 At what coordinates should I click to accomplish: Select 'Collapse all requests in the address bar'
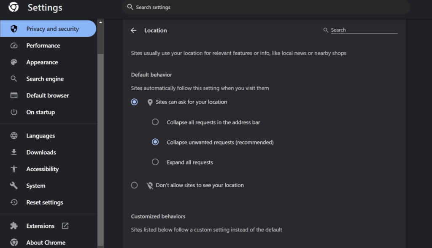point(155,122)
